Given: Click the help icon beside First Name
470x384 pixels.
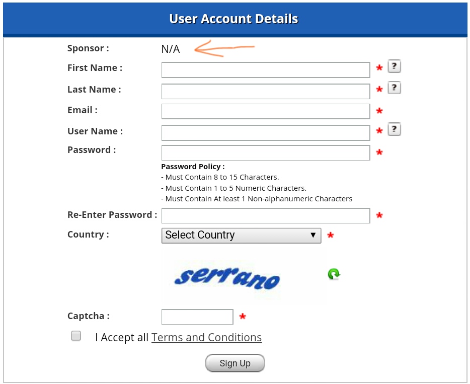Looking at the screenshot, I should pos(394,66).
